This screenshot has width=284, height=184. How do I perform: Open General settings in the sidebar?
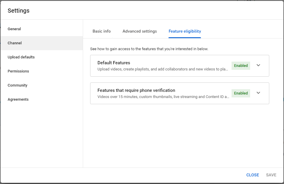coord(14,29)
